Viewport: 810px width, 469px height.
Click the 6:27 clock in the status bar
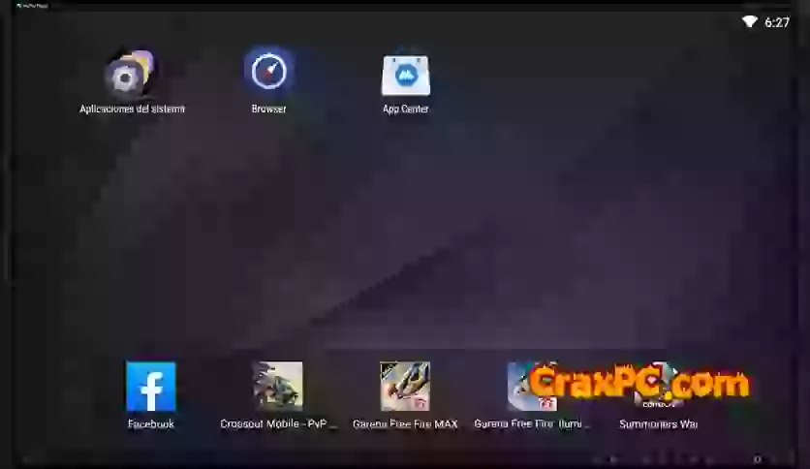[777, 22]
